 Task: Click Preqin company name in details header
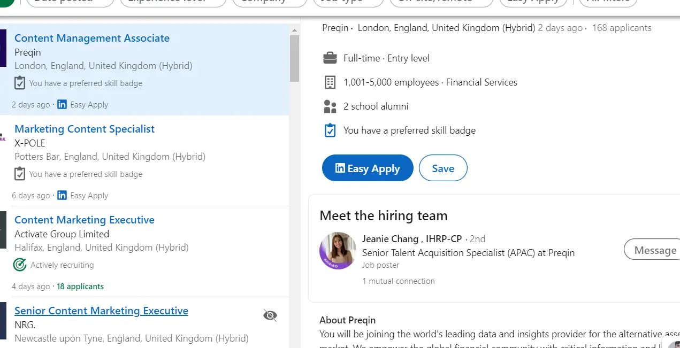coord(335,28)
